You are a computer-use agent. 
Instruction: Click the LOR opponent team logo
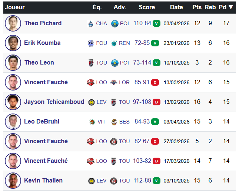[x=114, y=82]
